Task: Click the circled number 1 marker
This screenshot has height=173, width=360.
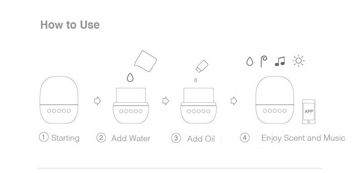Action: click(x=44, y=137)
